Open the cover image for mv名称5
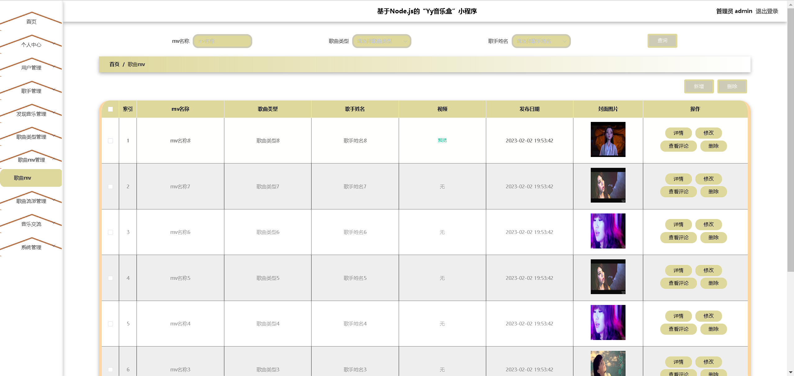 coord(608,277)
